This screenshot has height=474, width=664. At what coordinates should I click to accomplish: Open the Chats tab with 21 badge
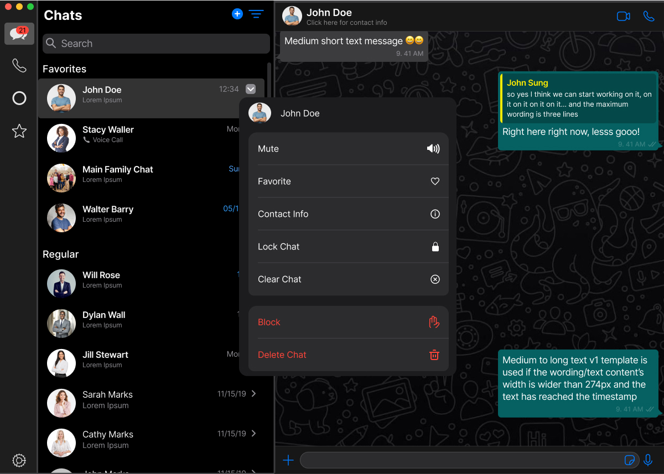pyautogui.click(x=19, y=34)
